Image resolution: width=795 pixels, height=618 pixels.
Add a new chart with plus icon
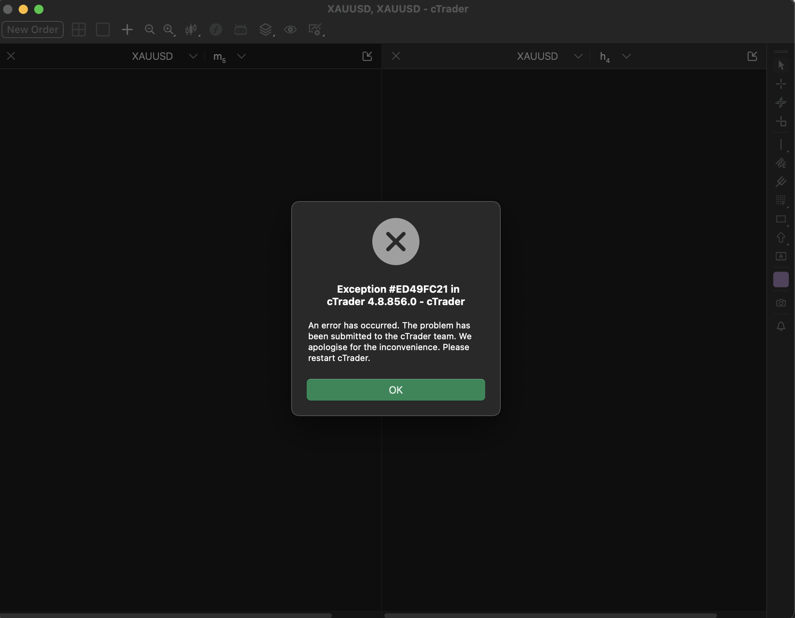pyautogui.click(x=127, y=30)
